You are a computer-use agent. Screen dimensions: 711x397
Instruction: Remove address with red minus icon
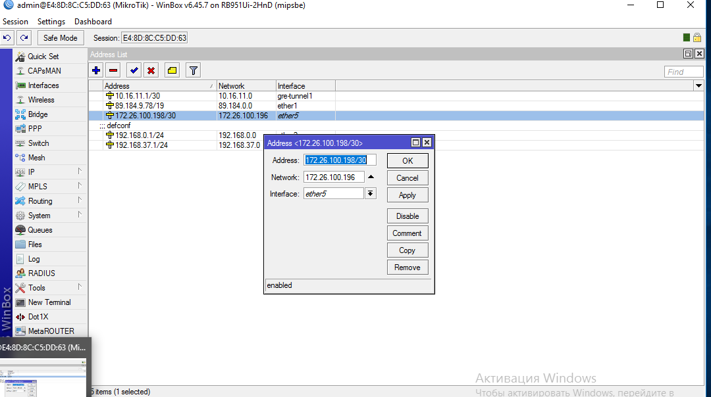pos(113,70)
